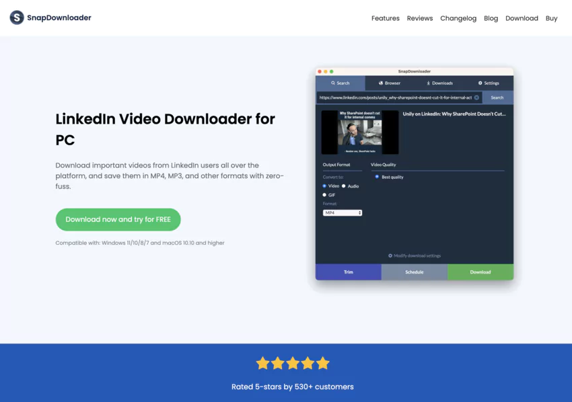Switch to the Settings tab
The image size is (572, 402).
(489, 83)
